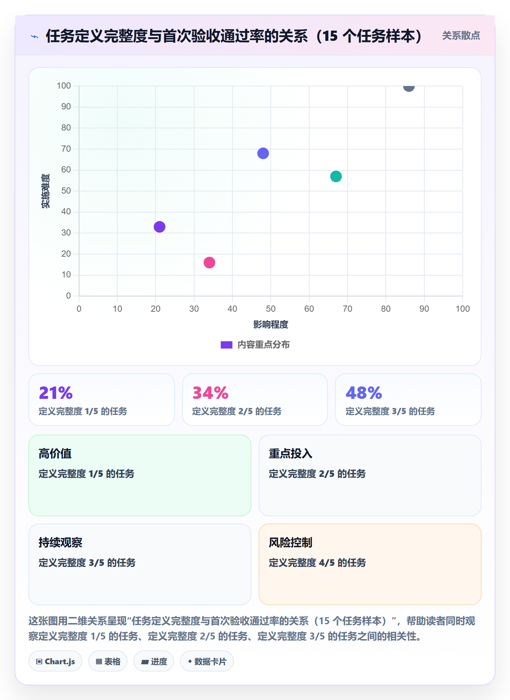Select the 持续观察 quadrant card

point(140,564)
